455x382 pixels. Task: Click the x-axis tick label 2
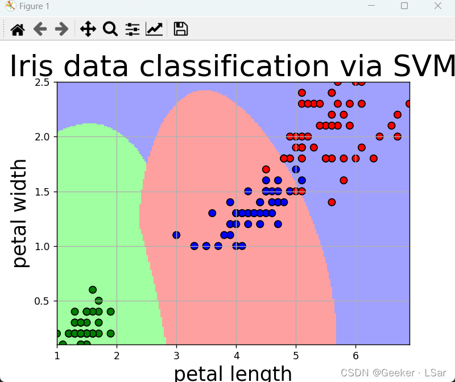117,356
